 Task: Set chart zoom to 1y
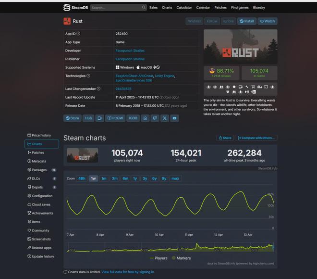pyautogui.click(x=135, y=178)
